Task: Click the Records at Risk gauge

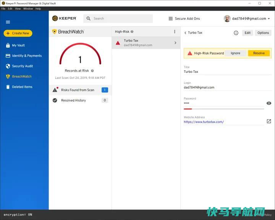Action: coord(80,54)
